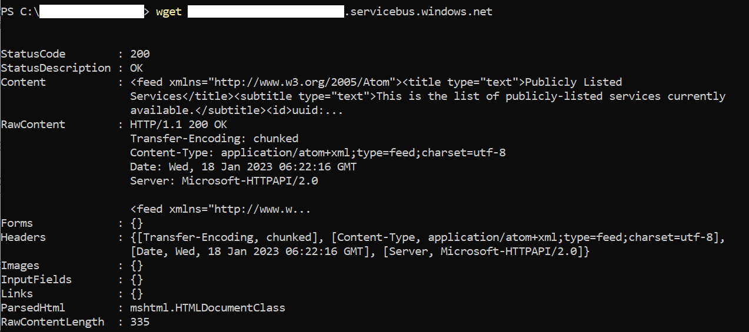Click the Forms property label
Viewport: 749px width, 332px height.
(x=17, y=223)
